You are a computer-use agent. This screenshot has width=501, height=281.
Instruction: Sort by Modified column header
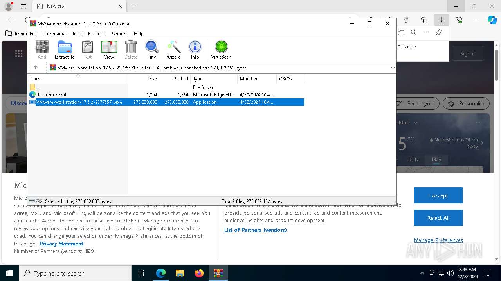pyautogui.click(x=257, y=79)
